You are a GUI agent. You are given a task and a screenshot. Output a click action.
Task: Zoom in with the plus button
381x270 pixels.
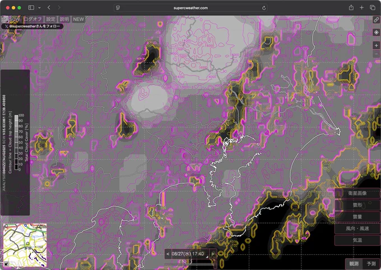pos(377,45)
